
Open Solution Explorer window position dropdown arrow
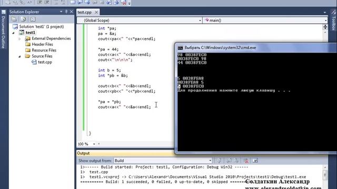pos(61,12)
